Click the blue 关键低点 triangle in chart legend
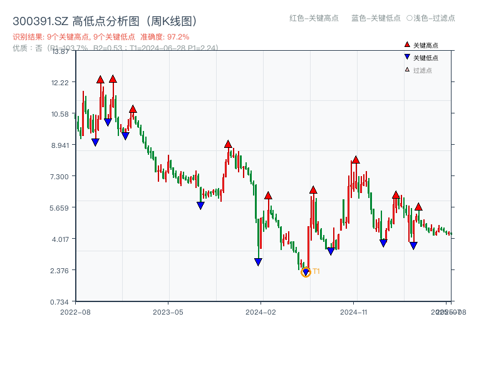The height and width of the screenshot is (376, 501). 406,55
